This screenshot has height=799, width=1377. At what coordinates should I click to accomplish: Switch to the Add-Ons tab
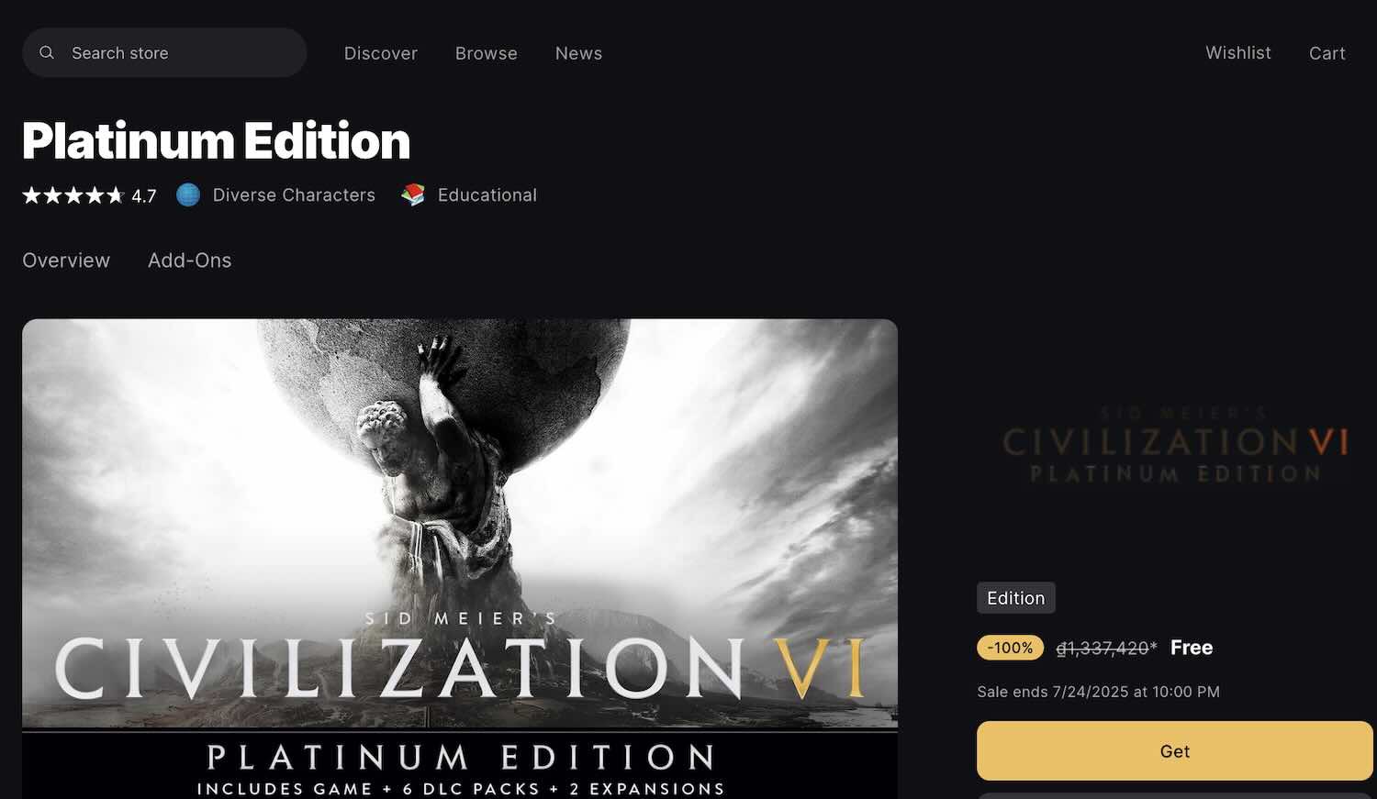(x=190, y=261)
